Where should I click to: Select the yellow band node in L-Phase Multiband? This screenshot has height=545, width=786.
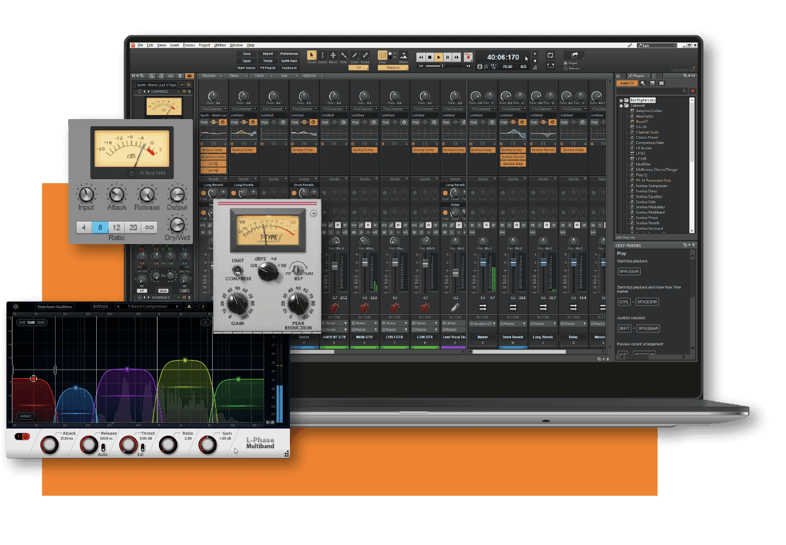[x=185, y=360]
